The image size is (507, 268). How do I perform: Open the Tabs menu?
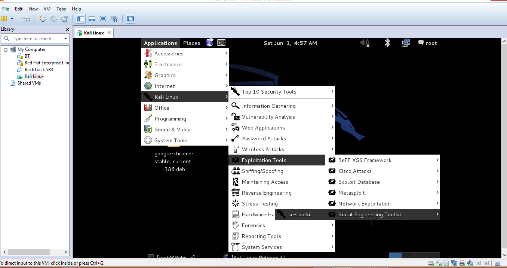[x=61, y=9]
